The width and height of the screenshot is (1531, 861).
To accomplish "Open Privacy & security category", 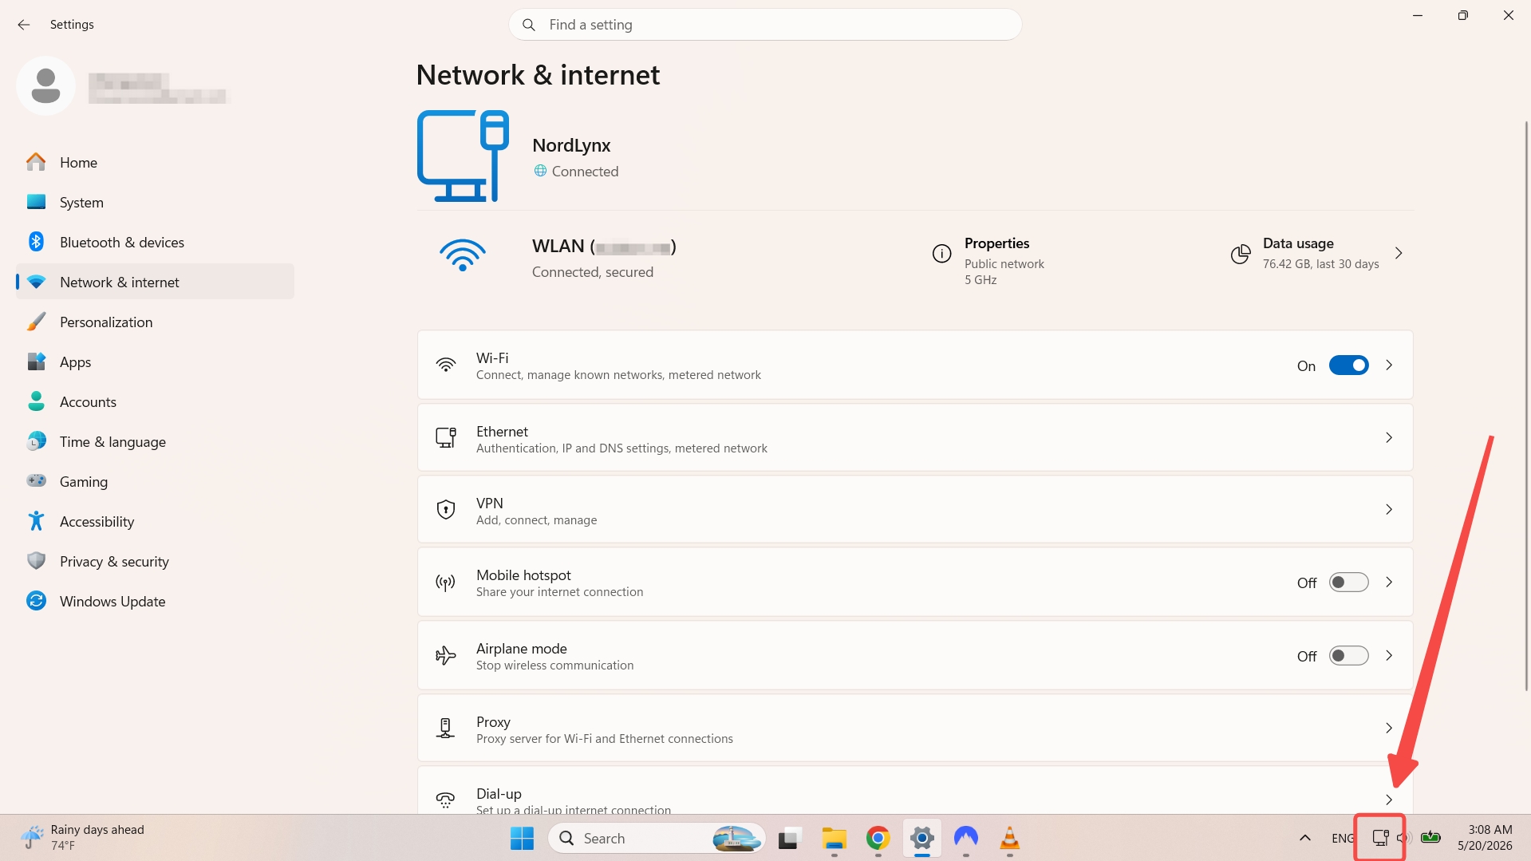I will coord(155,561).
